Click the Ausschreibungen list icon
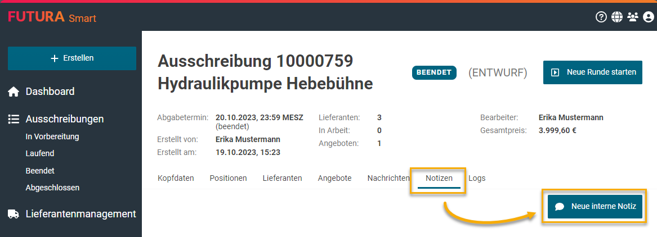657x237 pixels. click(x=14, y=119)
